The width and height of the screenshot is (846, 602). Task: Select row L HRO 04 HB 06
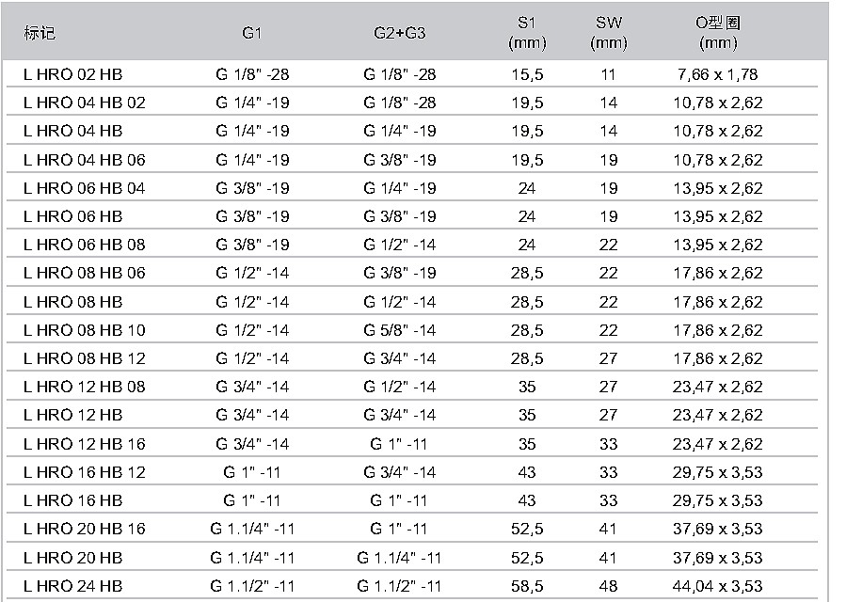[412, 160]
